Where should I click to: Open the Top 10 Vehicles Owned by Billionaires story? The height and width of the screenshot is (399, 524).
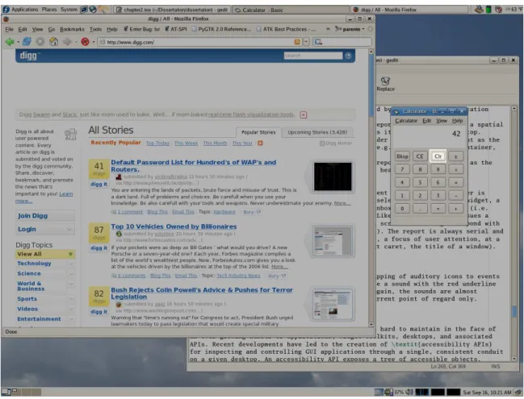coord(174,227)
